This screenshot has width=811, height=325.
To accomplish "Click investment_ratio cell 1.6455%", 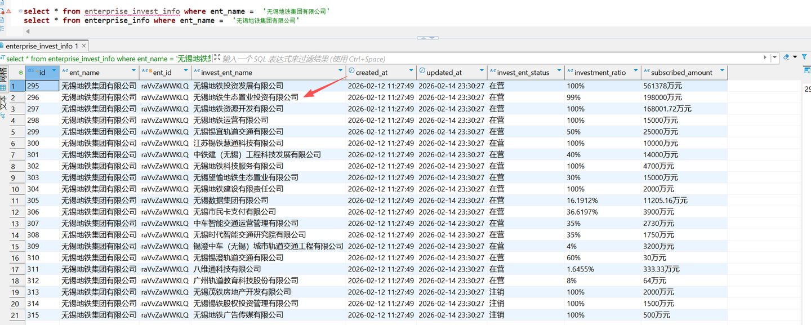I will (x=603, y=269).
